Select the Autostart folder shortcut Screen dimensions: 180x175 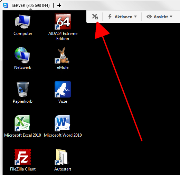[x=62, y=157]
